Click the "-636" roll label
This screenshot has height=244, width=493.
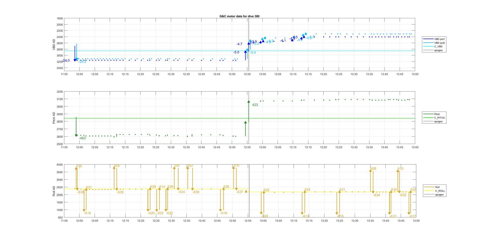coord(81,192)
